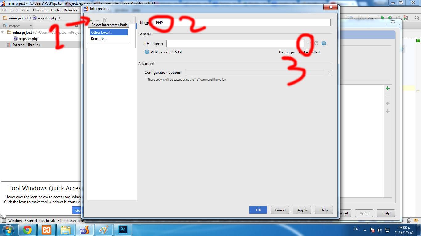Open Hector inspector icon in status bar
Viewport: 421px width, 236px height.
coord(408,220)
